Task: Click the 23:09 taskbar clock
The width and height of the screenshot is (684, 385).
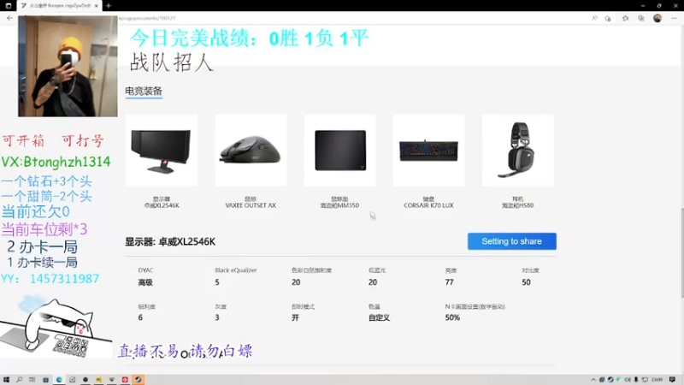Action: pos(657,380)
